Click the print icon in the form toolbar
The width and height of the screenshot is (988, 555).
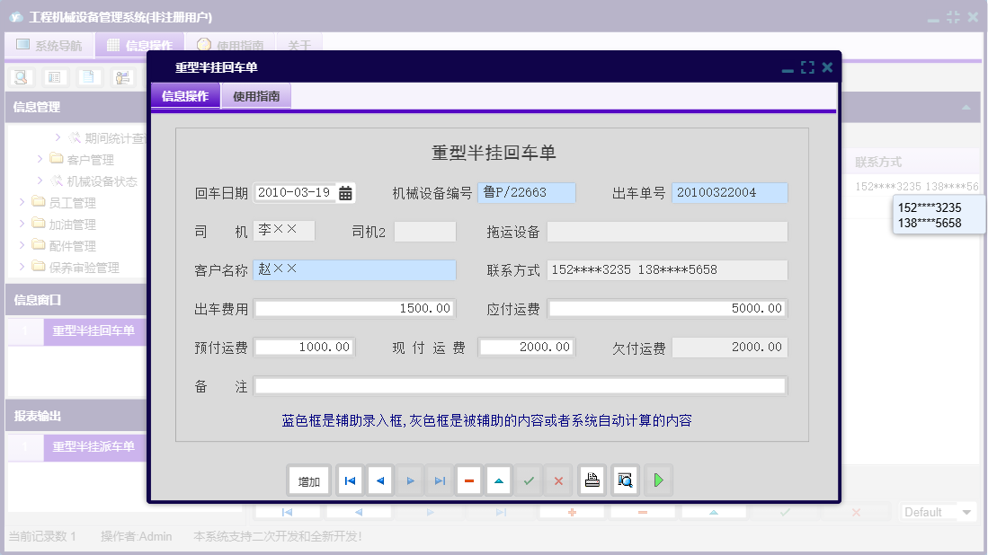pyautogui.click(x=592, y=480)
